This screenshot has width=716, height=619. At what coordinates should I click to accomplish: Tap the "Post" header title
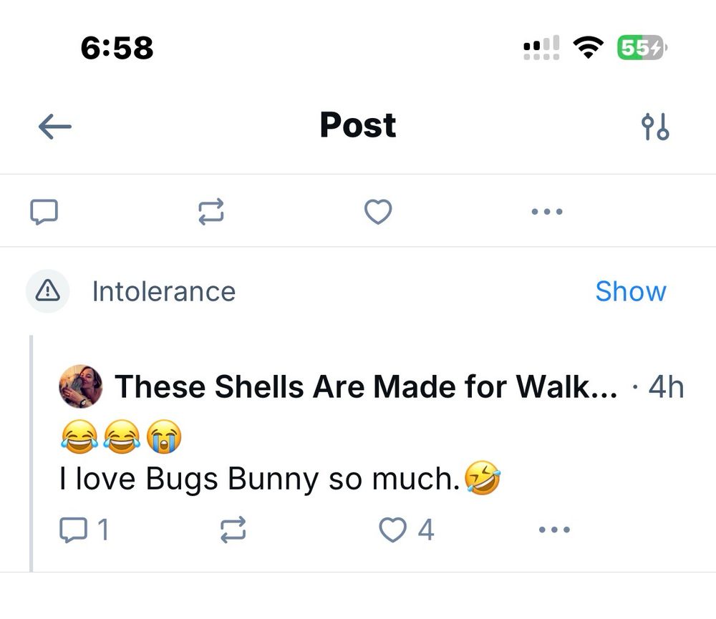point(357,125)
